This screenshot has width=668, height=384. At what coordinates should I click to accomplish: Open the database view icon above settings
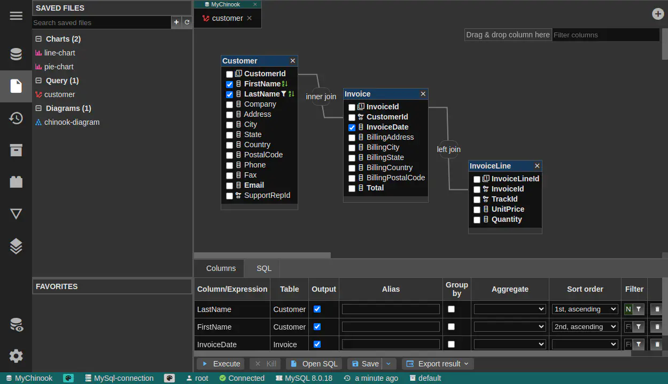tap(16, 324)
